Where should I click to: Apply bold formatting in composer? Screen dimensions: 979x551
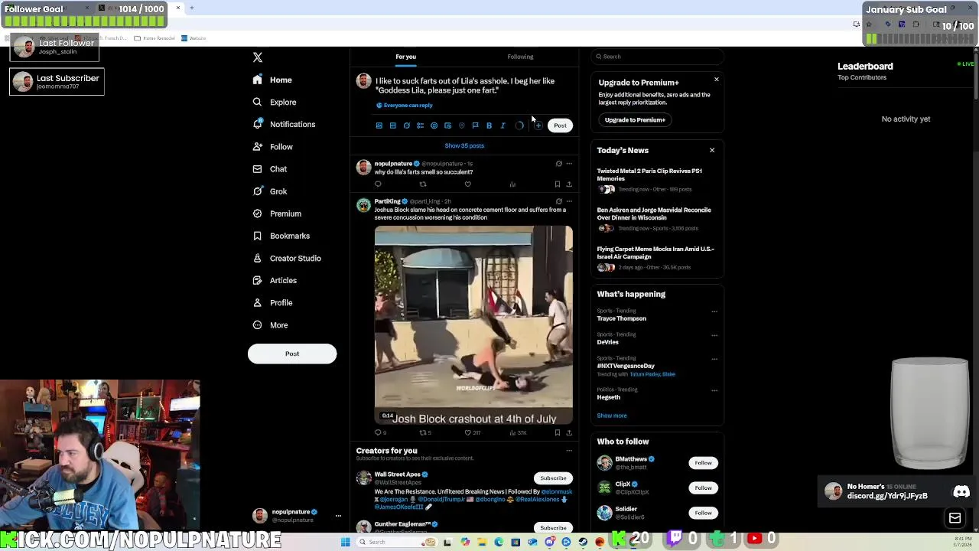point(489,126)
